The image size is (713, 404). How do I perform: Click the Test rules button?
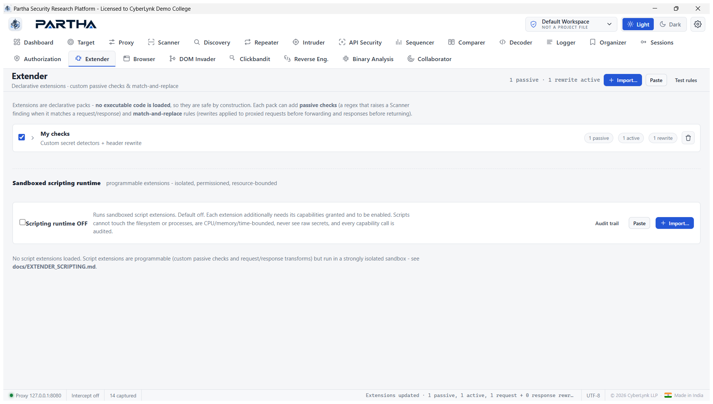click(x=686, y=80)
